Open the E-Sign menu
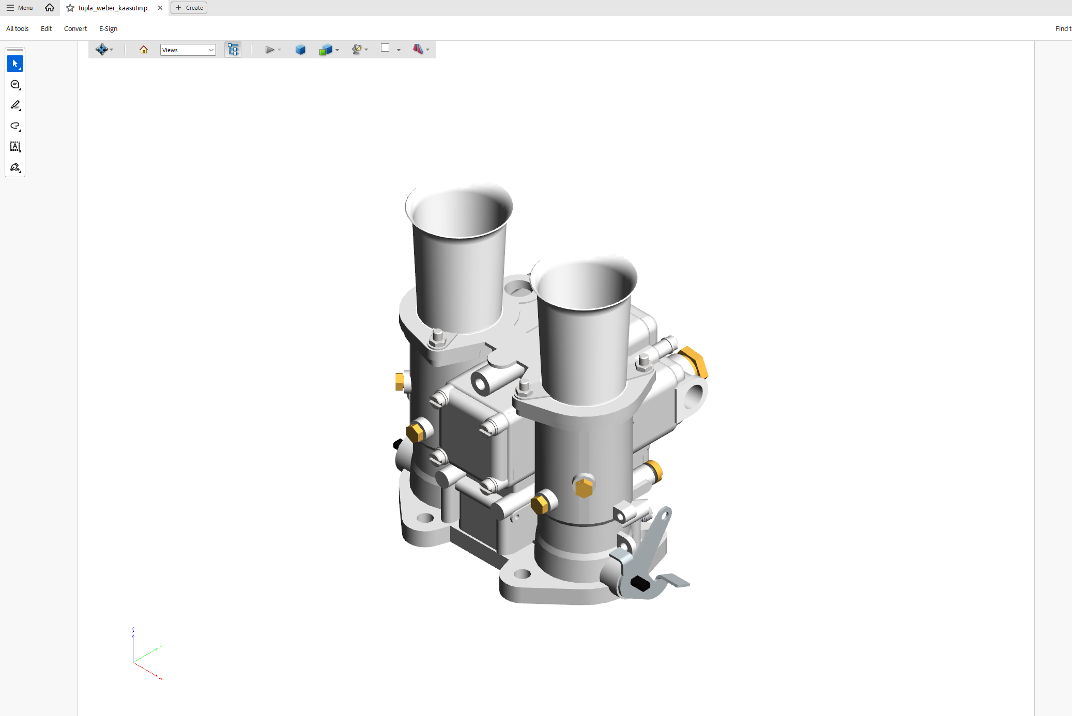Image resolution: width=1072 pixels, height=716 pixels. (108, 28)
